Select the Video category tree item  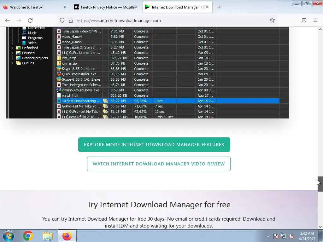(32, 43)
